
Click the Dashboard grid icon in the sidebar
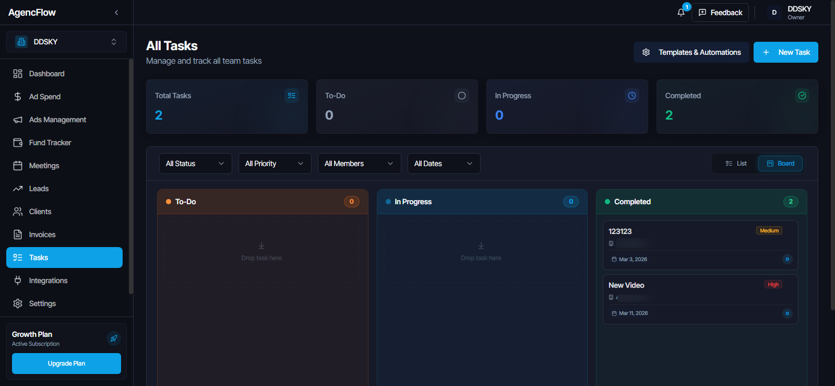point(18,74)
